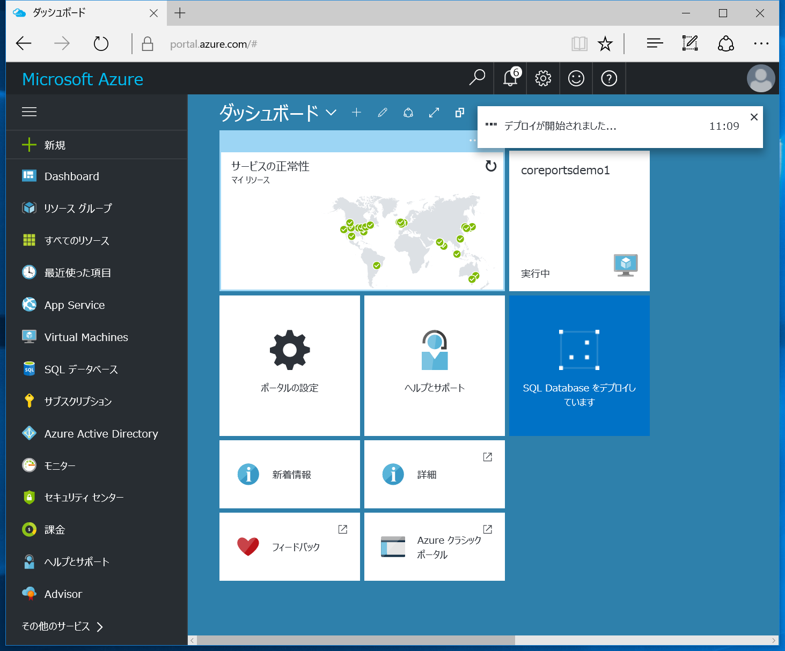
Task: Open help question mark icon
Action: pyautogui.click(x=609, y=78)
